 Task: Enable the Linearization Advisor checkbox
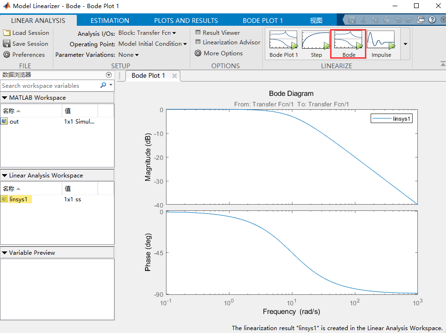coord(198,42)
